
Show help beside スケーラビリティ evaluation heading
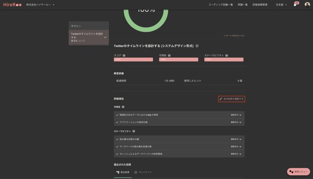(x=134, y=131)
